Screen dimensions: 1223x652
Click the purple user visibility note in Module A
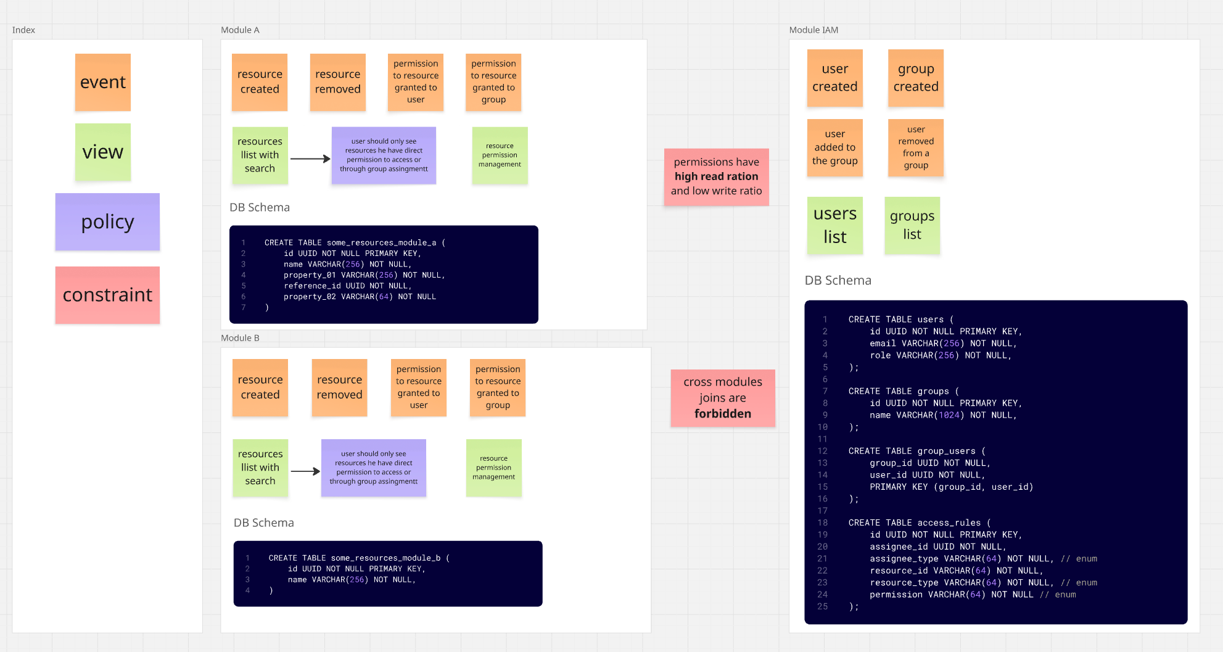tap(384, 155)
